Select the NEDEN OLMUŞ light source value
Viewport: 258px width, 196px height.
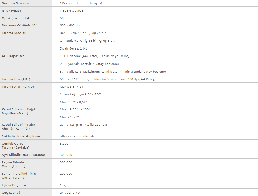pos(72,11)
